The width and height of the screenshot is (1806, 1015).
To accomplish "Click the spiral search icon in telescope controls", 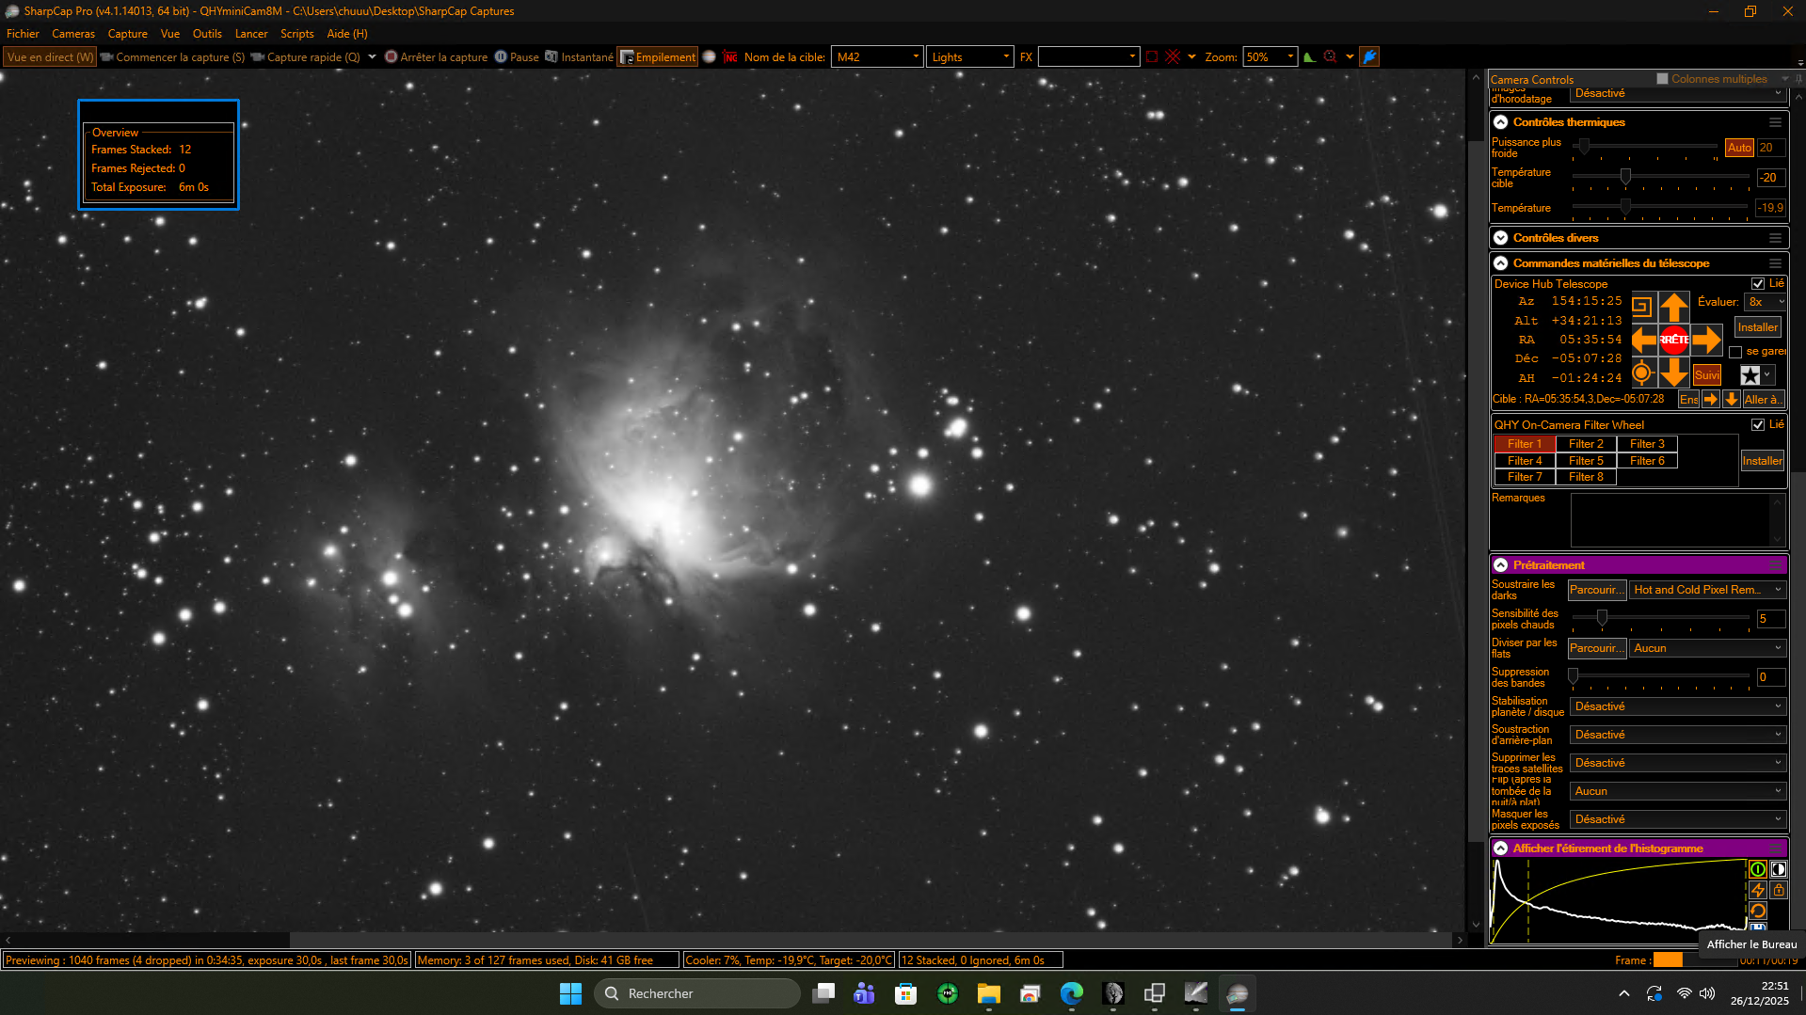I will 1641,307.
